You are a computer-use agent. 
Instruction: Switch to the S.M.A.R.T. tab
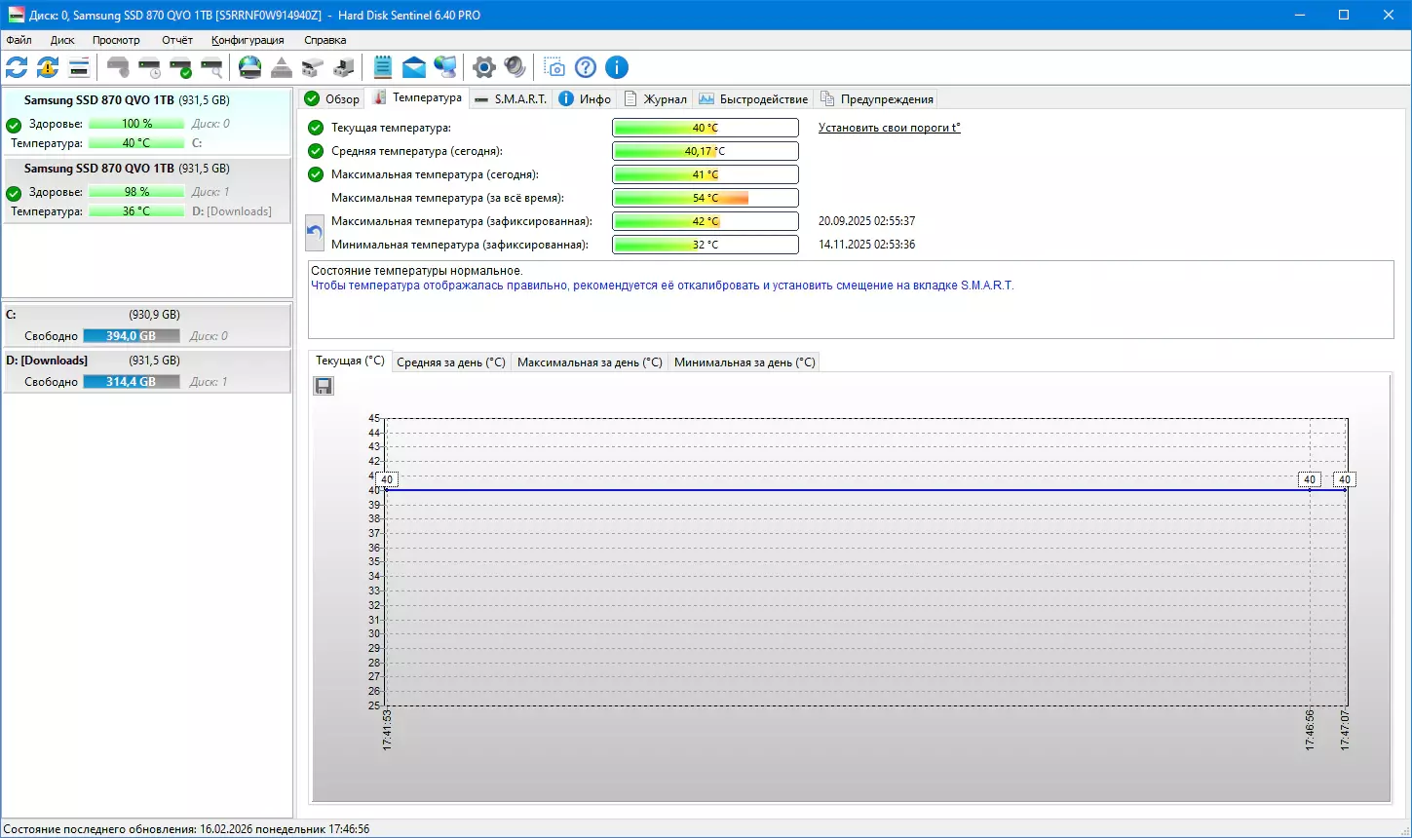pyautogui.click(x=512, y=98)
